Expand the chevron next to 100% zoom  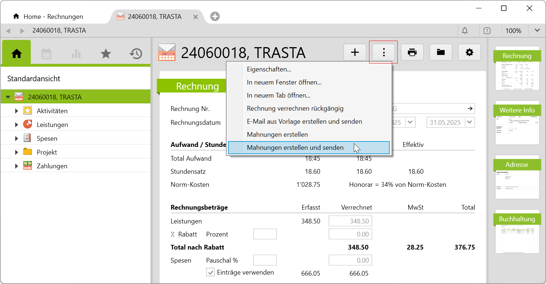point(537,31)
